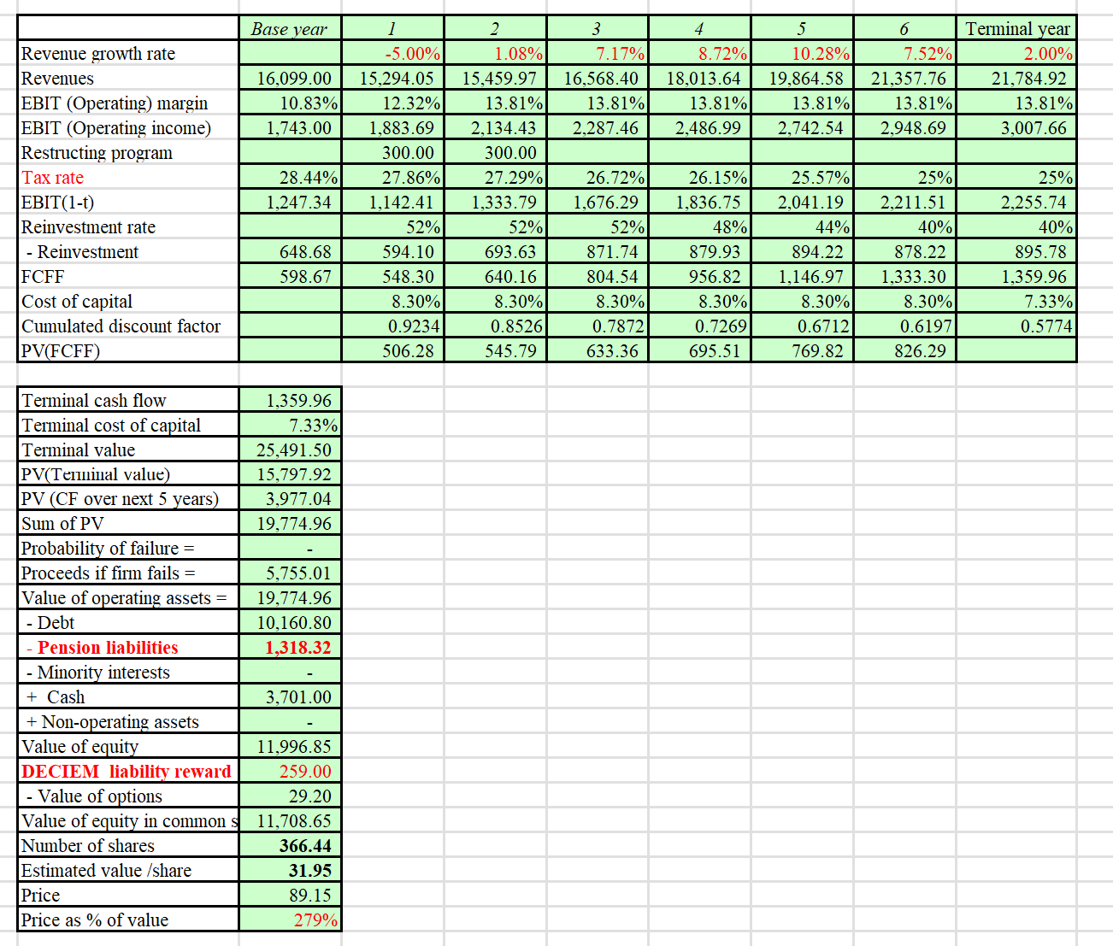Image resolution: width=1113 pixels, height=946 pixels.
Task: Click discount factor 0.5774
Action: tap(1016, 326)
